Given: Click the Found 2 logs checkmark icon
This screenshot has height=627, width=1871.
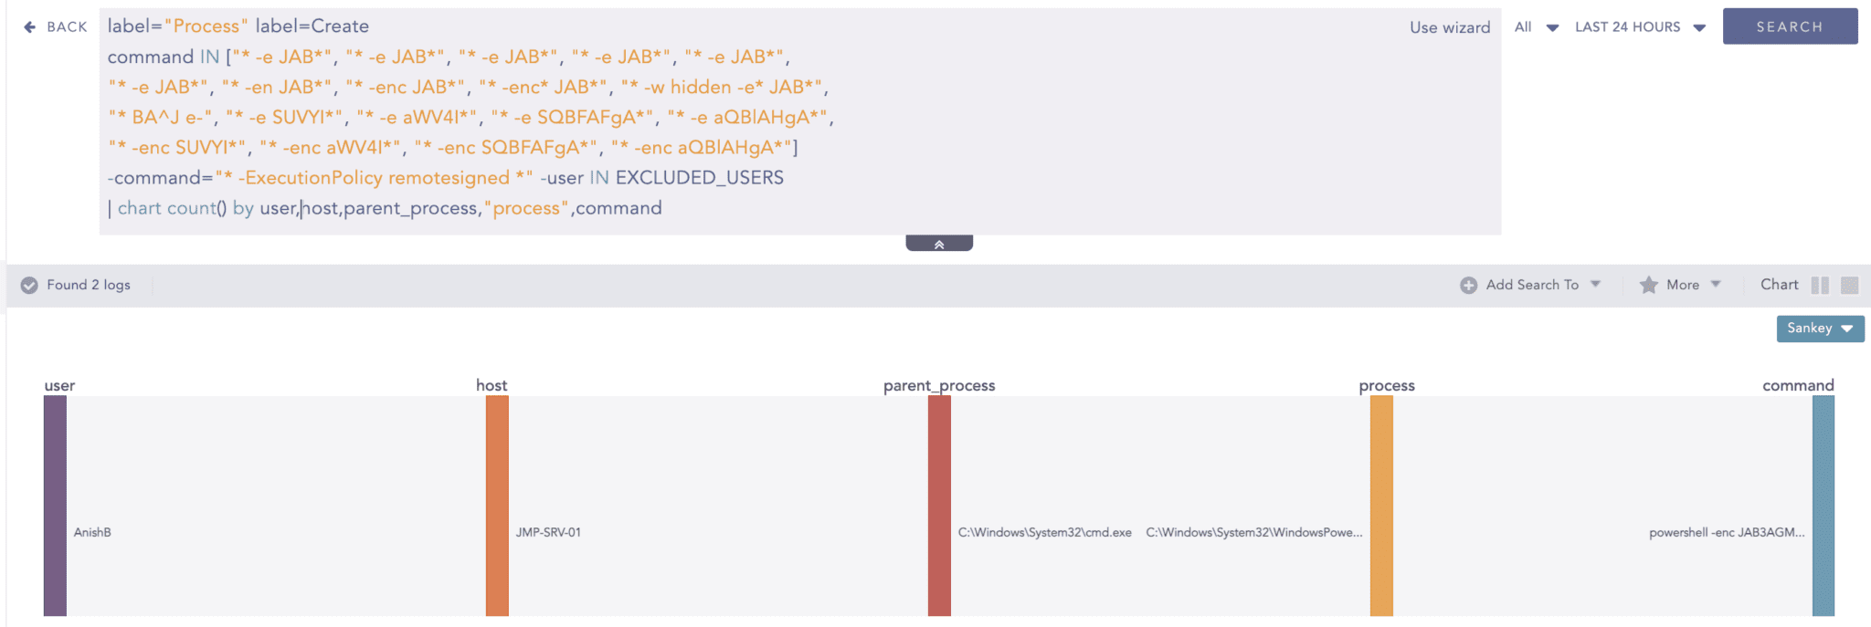Looking at the screenshot, I should tap(29, 286).
